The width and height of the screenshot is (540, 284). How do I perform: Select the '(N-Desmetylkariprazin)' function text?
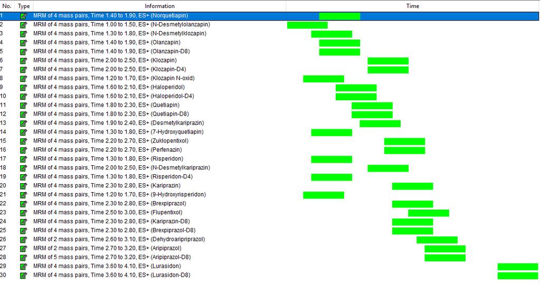(x=181, y=168)
